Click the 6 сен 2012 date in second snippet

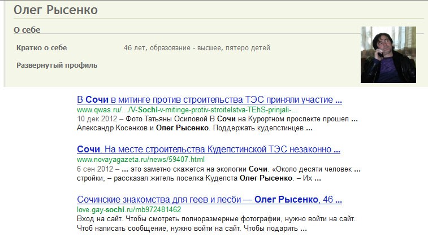(94, 169)
